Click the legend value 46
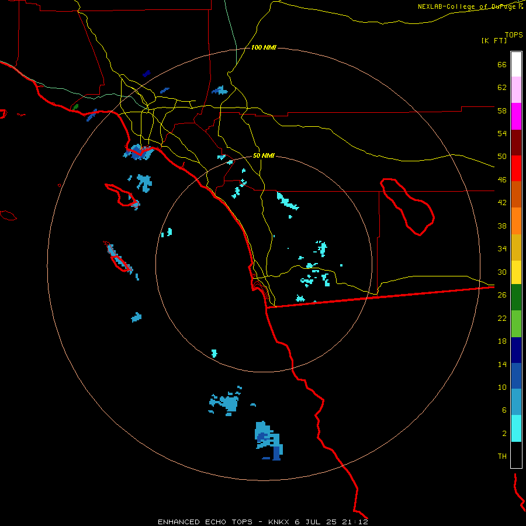This screenshot has height=526, width=526. click(x=502, y=180)
